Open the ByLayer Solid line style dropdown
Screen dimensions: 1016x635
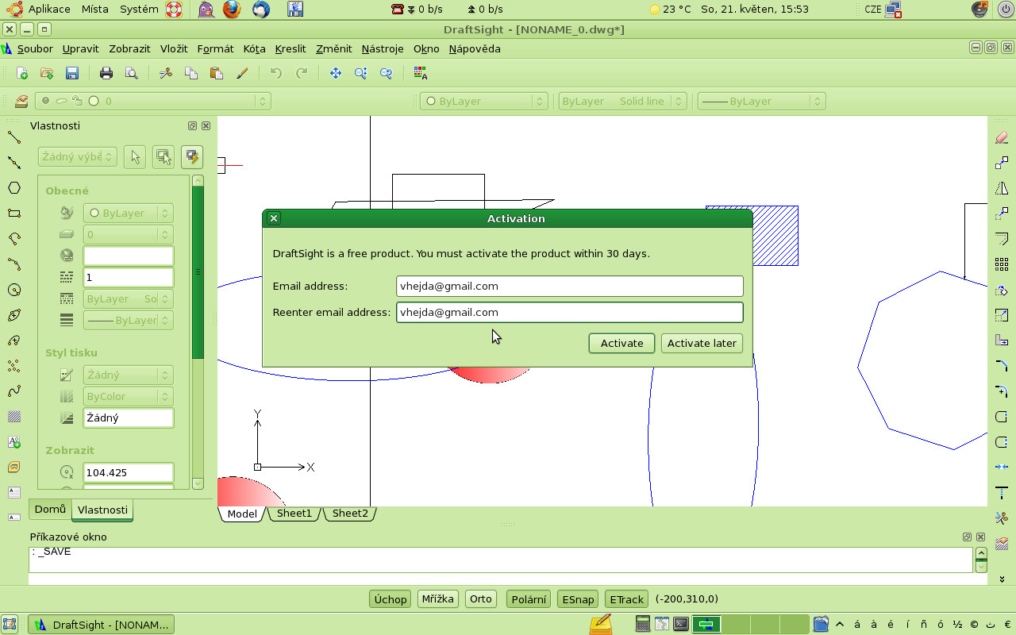(622, 101)
